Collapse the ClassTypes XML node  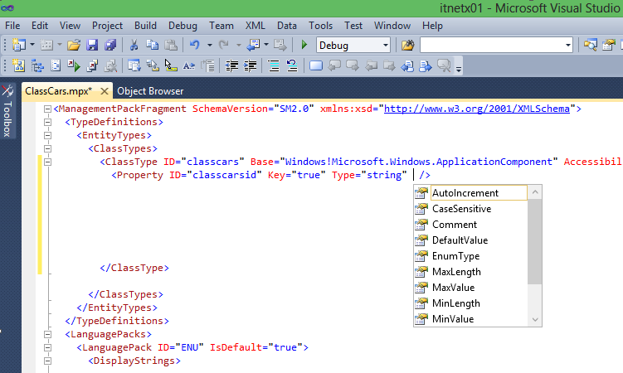pos(47,149)
